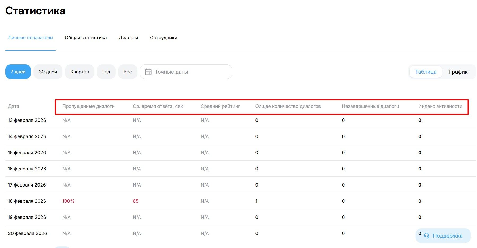Set the period to Год
This screenshot has width=477, height=248.
106,72
